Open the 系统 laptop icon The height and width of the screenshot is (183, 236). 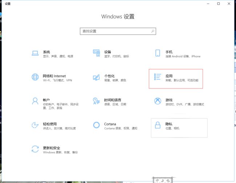coord(35,53)
